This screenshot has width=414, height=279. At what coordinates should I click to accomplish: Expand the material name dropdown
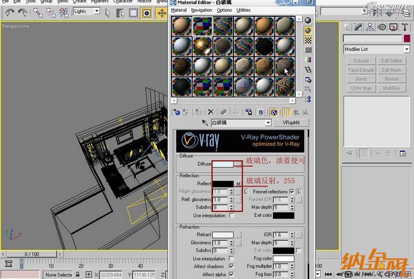[268, 123]
